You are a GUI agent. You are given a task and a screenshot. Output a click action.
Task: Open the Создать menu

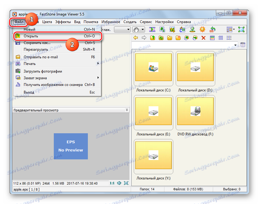click(x=130, y=22)
